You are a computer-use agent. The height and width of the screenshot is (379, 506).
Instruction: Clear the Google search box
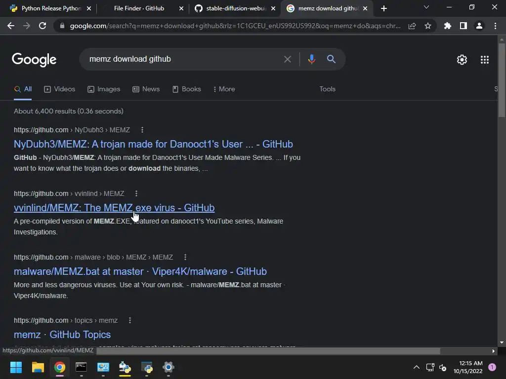(287, 59)
